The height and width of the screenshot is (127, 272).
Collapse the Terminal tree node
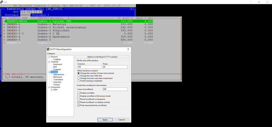pos(49,62)
